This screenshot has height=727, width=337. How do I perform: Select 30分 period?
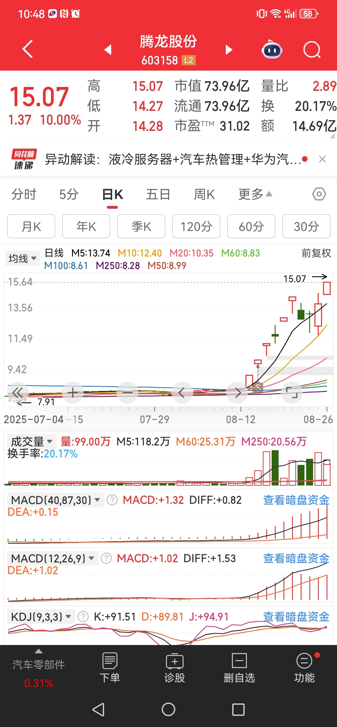click(306, 226)
